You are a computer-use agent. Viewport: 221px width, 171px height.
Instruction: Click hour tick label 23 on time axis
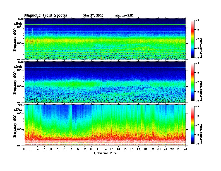179,149
